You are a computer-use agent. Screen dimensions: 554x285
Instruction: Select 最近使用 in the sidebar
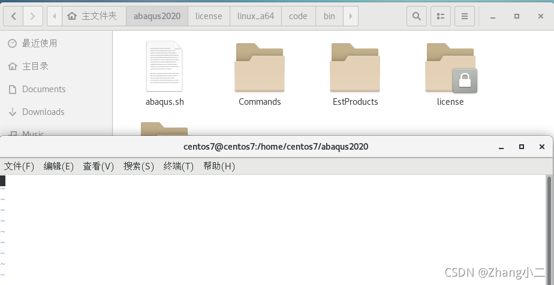click(x=39, y=44)
